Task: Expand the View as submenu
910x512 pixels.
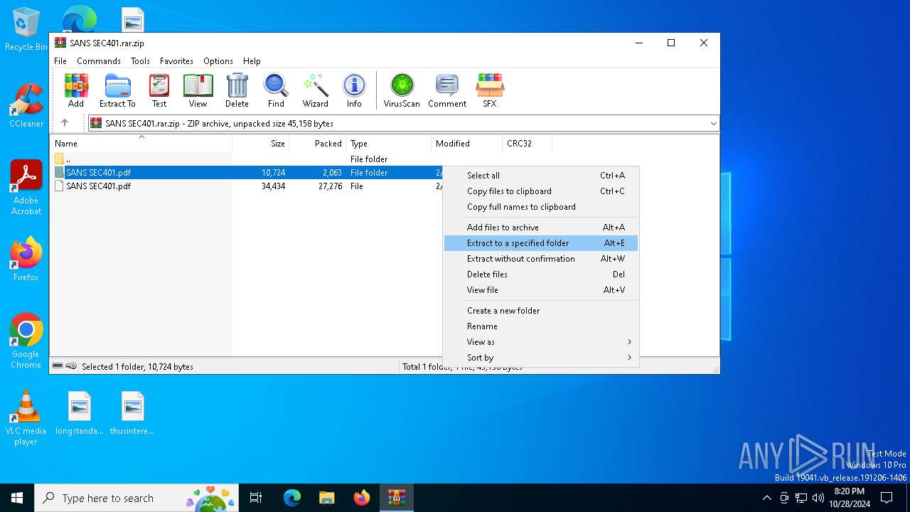Action: coord(541,342)
